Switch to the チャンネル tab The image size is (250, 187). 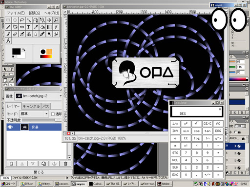click(x=31, y=106)
